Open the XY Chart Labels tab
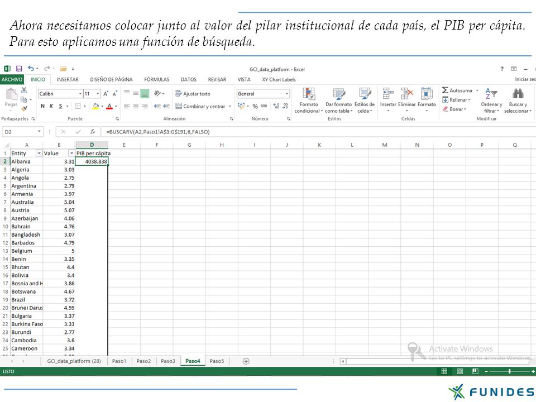The width and height of the screenshot is (536, 402). point(279,79)
